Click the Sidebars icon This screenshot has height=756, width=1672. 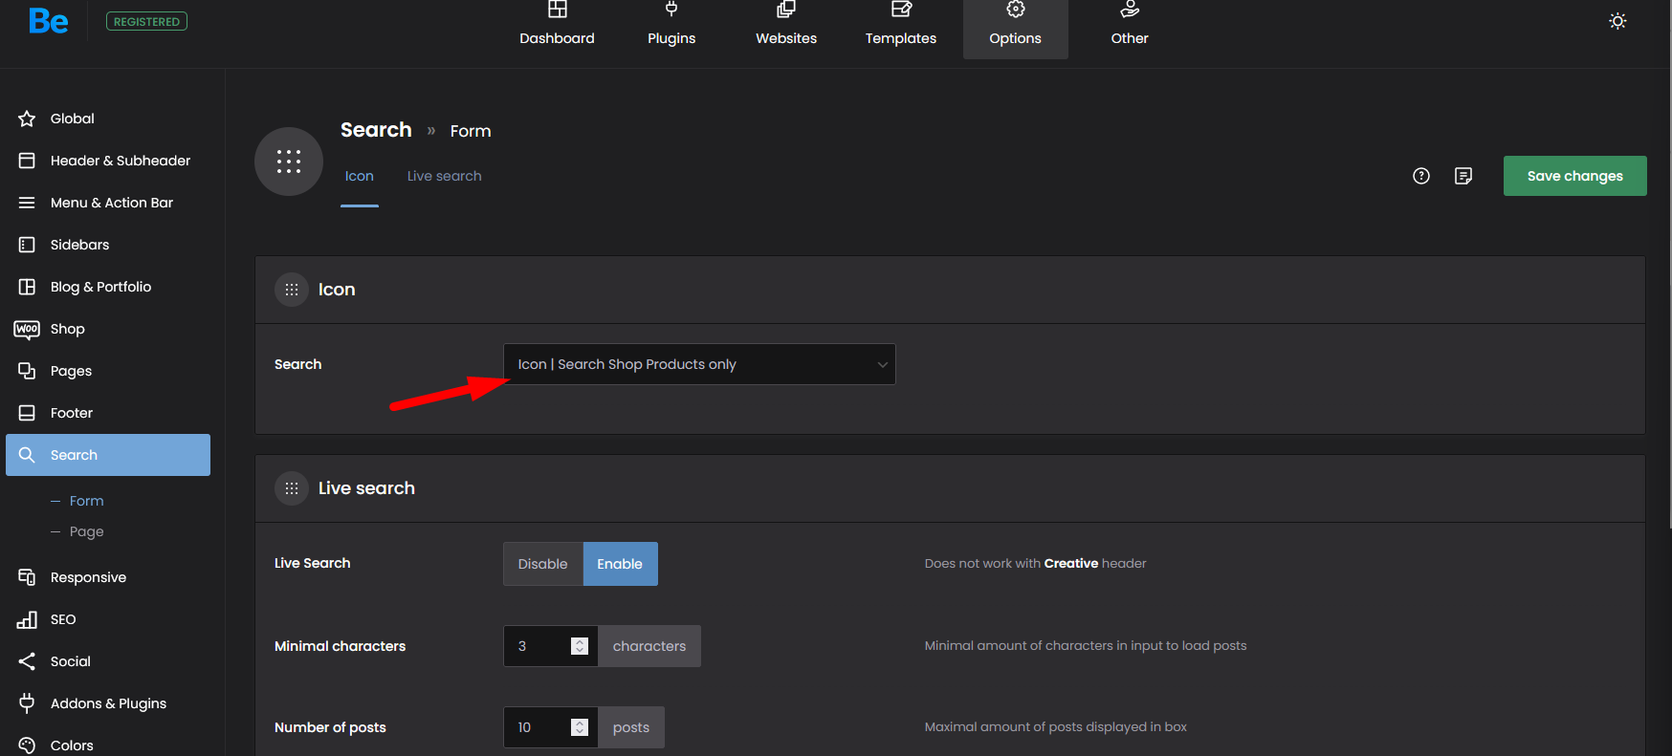click(27, 245)
